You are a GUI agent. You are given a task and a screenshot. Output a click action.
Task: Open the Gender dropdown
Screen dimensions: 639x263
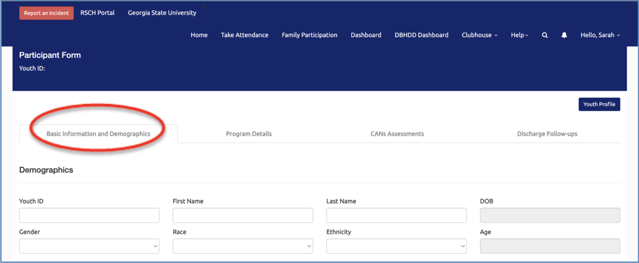pyautogui.click(x=89, y=246)
